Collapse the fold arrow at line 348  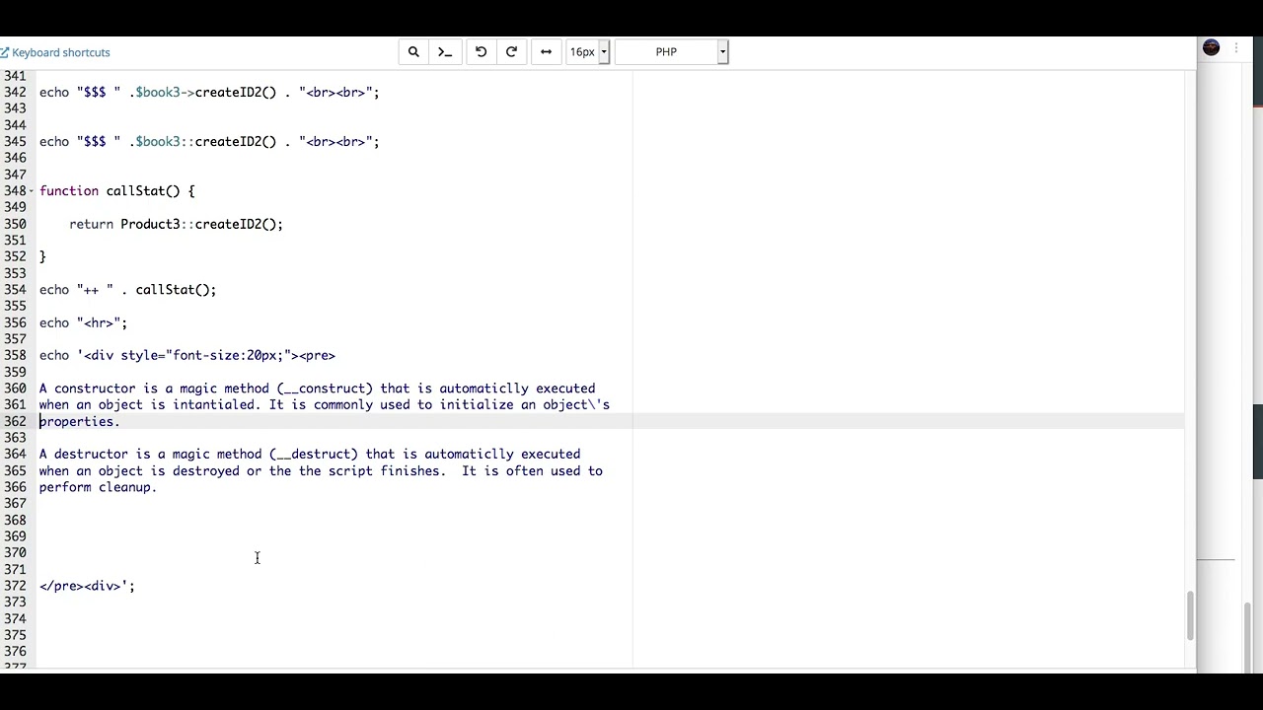pos(32,191)
